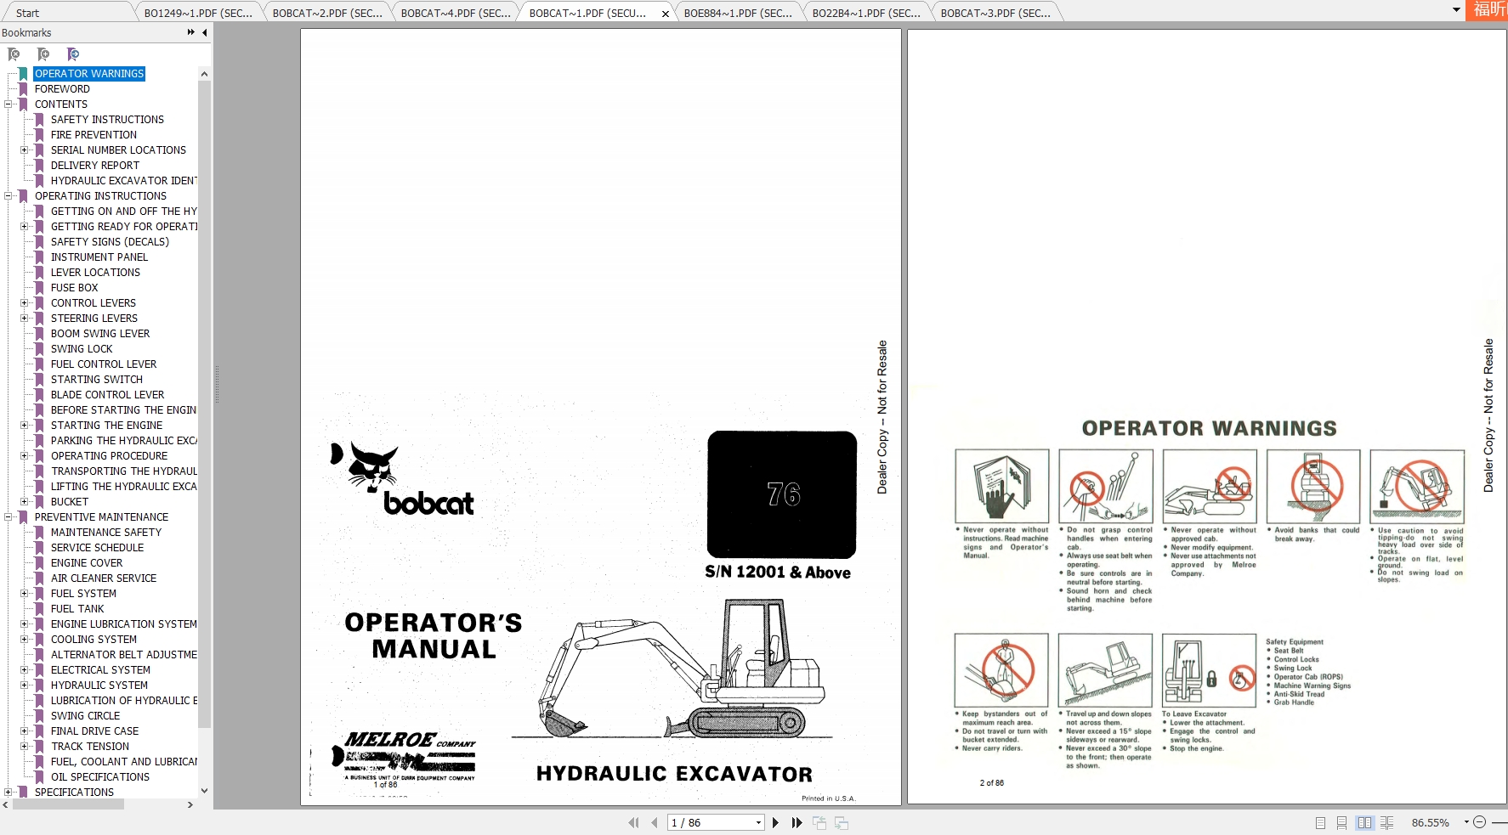The height and width of the screenshot is (835, 1508).
Task: Collapse the CONTENTS bookmark branch
Action: 9,104
